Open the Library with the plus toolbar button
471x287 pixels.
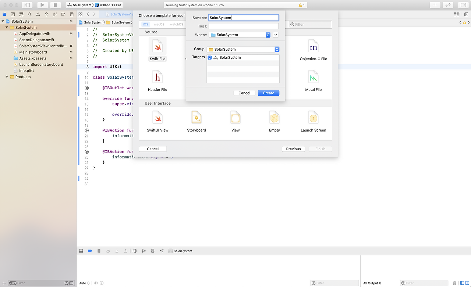[x=435, y=5]
